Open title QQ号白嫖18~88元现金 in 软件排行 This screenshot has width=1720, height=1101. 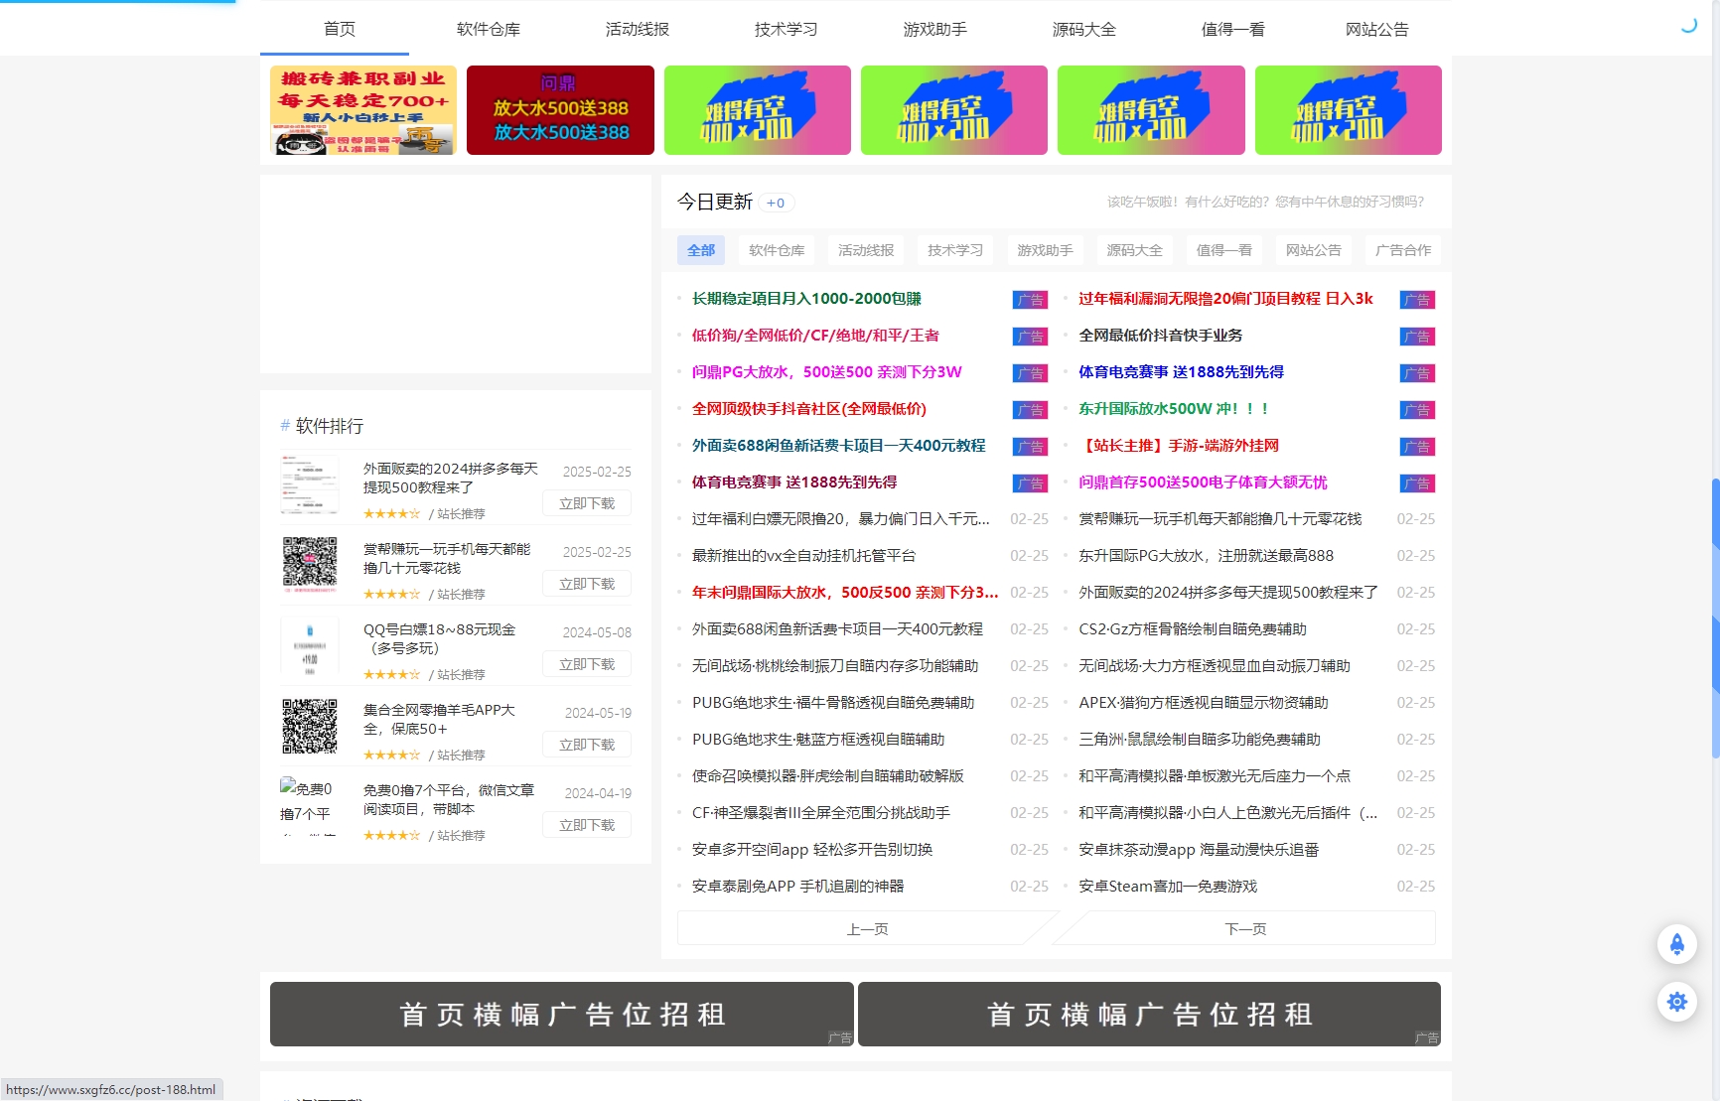pyautogui.click(x=439, y=638)
